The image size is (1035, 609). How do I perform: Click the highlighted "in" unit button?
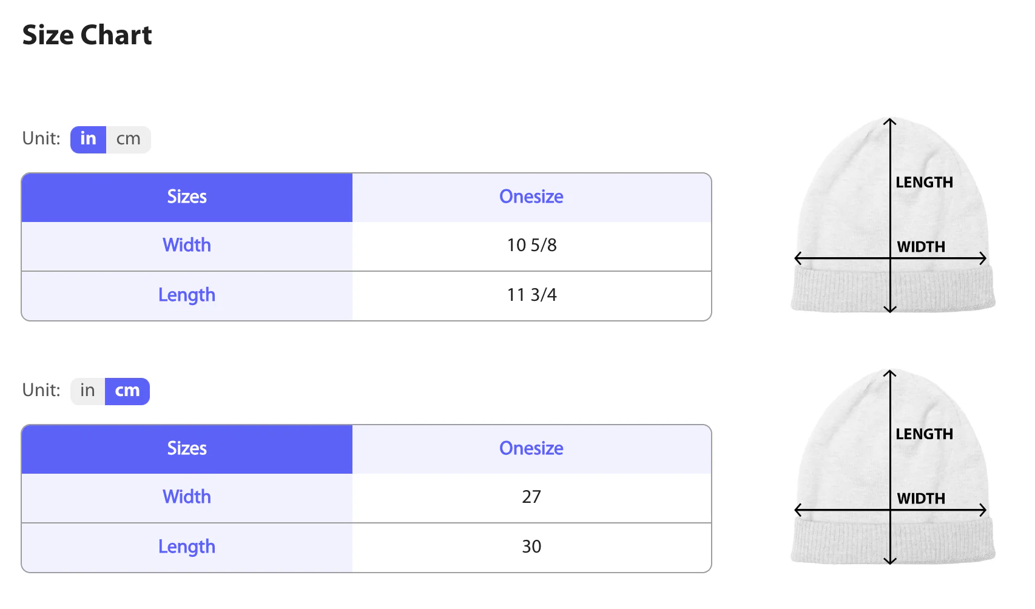89,139
